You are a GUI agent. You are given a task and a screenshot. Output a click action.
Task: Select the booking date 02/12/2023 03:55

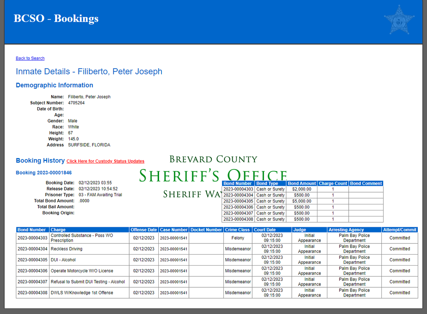tap(95, 183)
